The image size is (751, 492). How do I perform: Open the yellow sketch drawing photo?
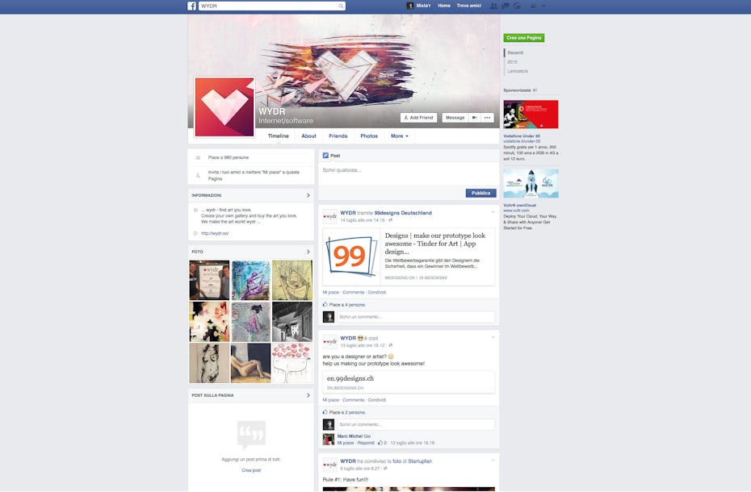coord(292,280)
